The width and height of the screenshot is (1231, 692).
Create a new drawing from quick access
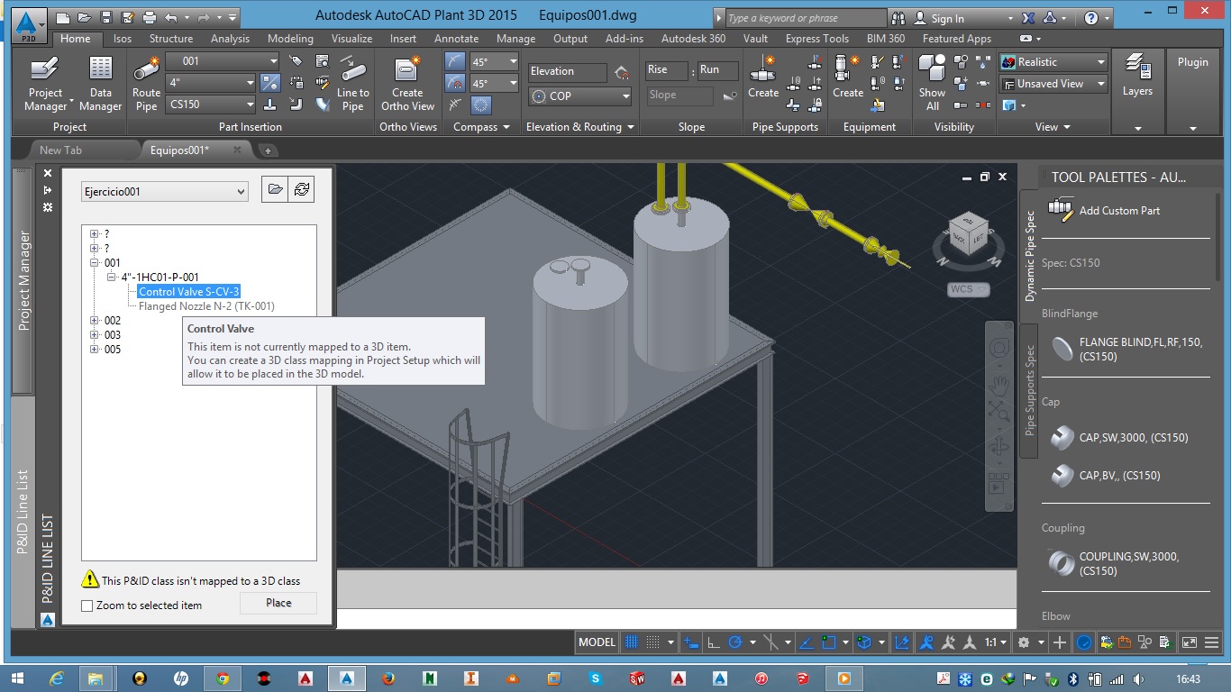click(x=62, y=17)
